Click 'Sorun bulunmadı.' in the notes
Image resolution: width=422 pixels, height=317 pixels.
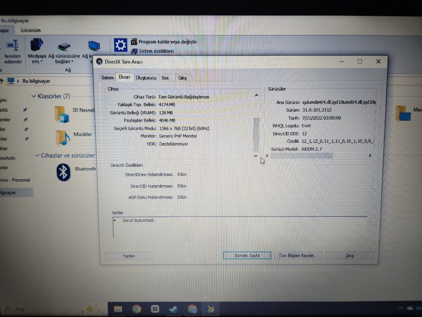tap(139, 220)
